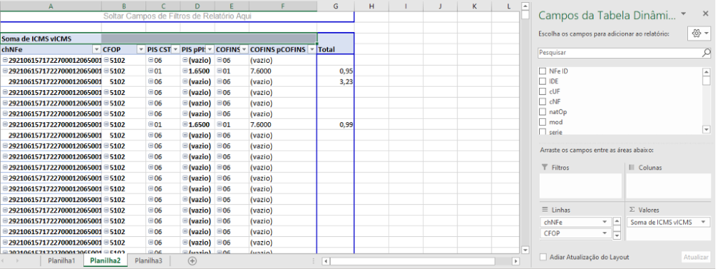Click the Filtros drop area
Viewport: 716px width, 269px height.
(580, 186)
